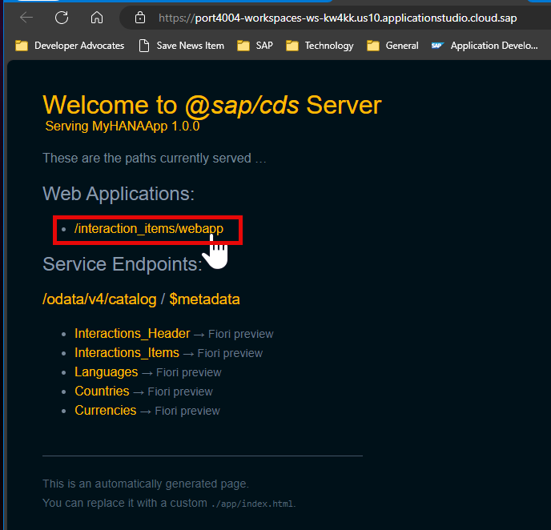The height and width of the screenshot is (530, 551).
Task: Open Fiori preview for Interactions_Items
Action: click(230, 353)
